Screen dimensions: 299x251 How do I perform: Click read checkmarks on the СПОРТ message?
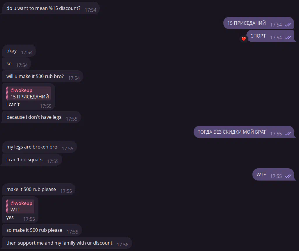click(x=288, y=37)
